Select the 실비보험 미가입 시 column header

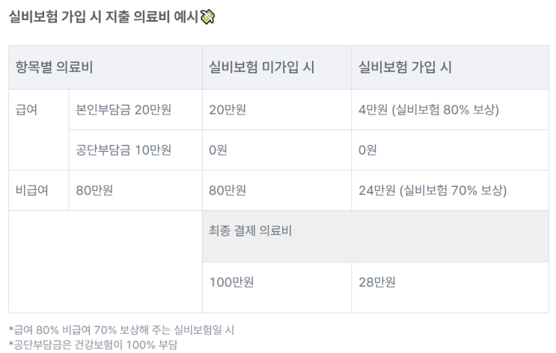coord(277,67)
